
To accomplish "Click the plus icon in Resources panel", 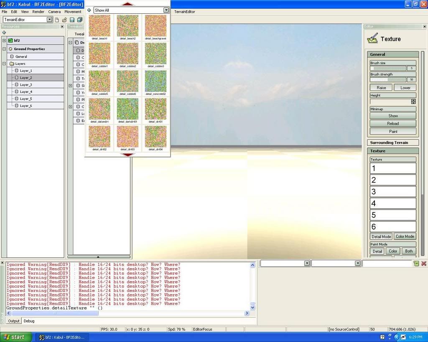I will click(x=4, y=33).
